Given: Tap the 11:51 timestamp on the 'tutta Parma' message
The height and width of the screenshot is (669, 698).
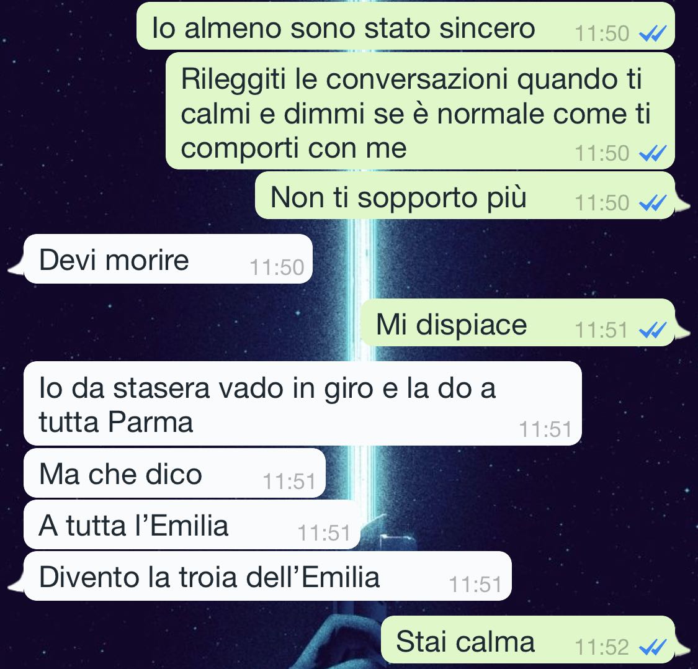Looking at the screenshot, I should click(x=545, y=430).
